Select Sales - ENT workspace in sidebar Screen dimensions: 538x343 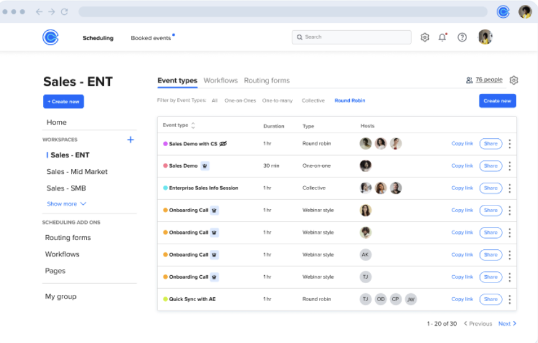pyautogui.click(x=70, y=155)
